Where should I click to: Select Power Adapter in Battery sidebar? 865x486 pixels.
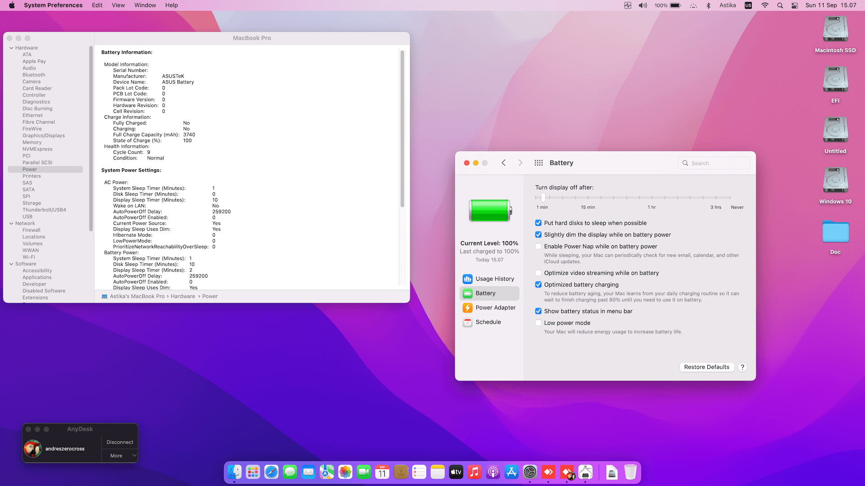tap(496, 308)
